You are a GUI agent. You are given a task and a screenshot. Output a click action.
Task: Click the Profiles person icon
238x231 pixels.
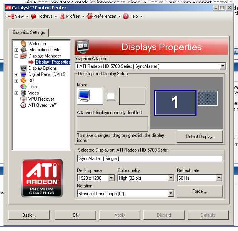(62, 16)
